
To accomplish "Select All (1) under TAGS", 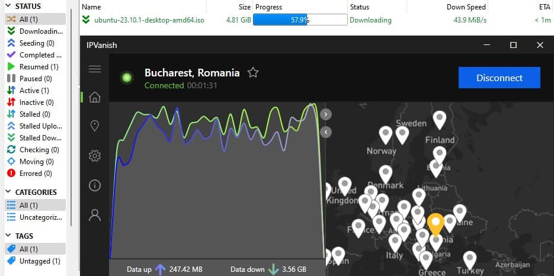I will coord(35,249).
